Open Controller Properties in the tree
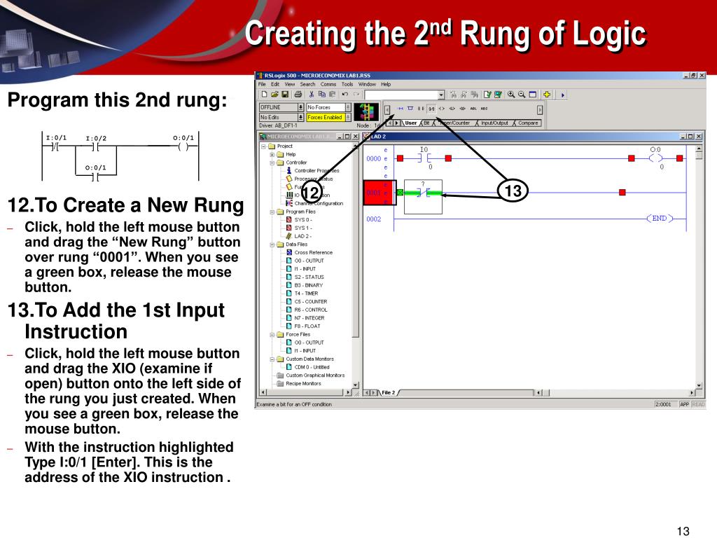This screenshot has width=717, height=538. pos(316,171)
